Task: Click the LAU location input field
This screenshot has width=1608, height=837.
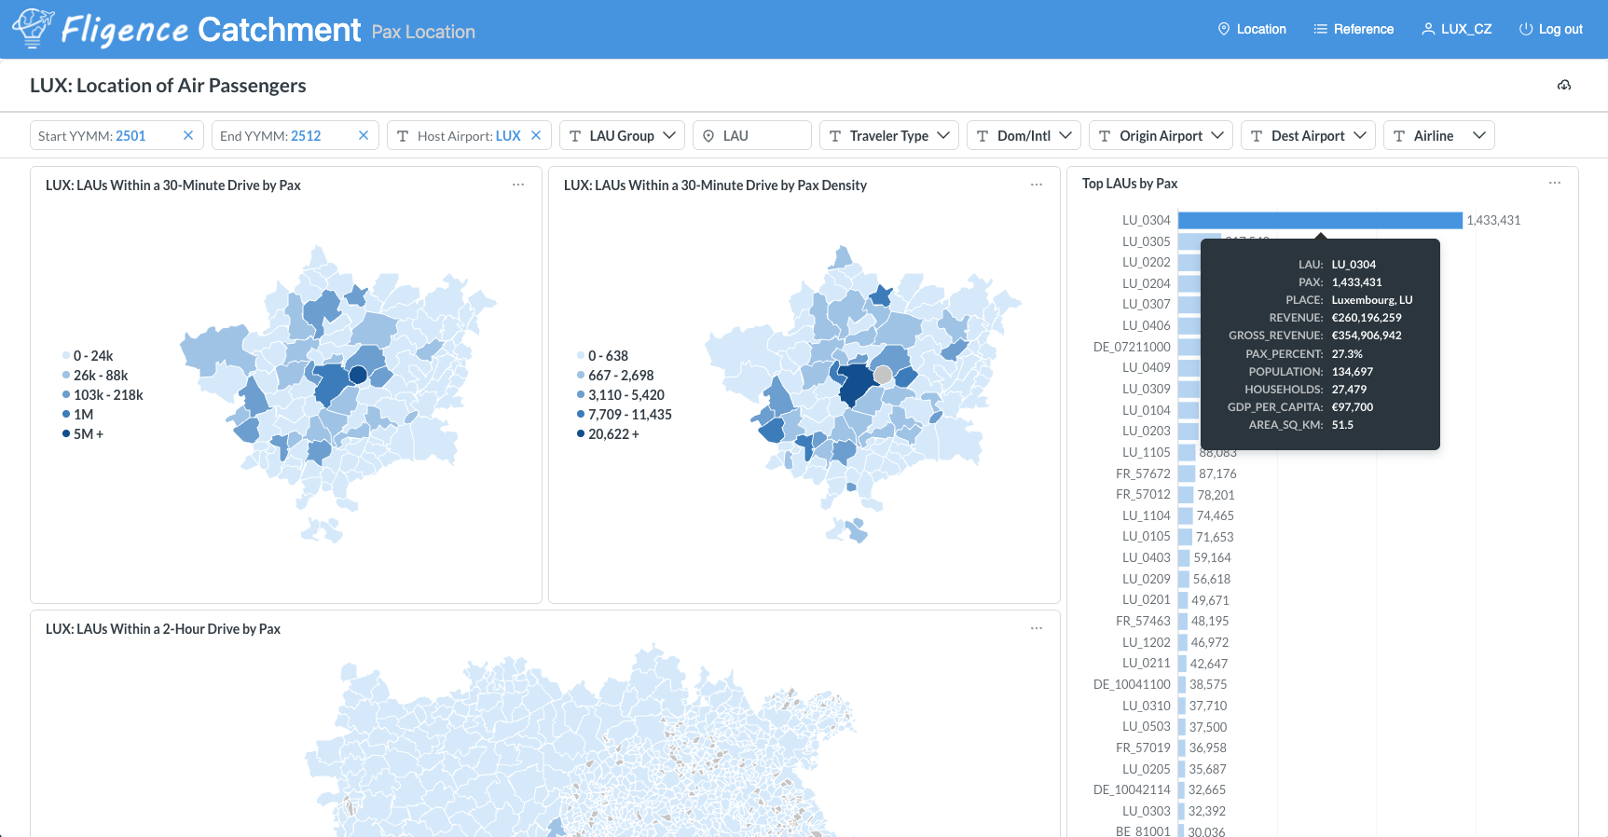Action: 752,135
